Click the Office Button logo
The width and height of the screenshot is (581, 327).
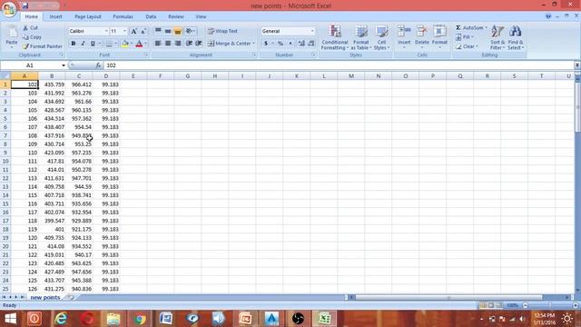click(x=9, y=9)
